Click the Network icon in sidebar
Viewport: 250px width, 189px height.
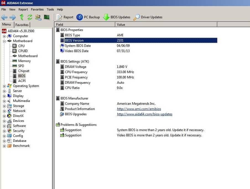click(x=9, y=111)
